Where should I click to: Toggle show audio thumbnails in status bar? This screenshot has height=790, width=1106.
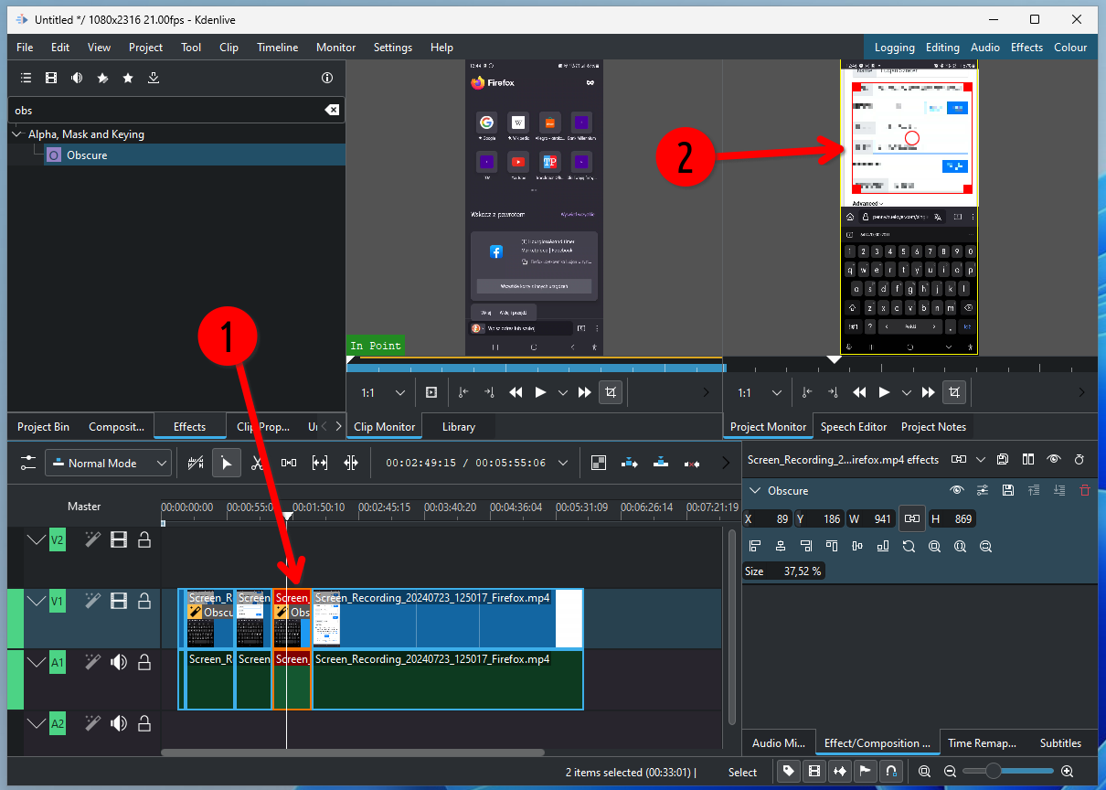coord(840,772)
